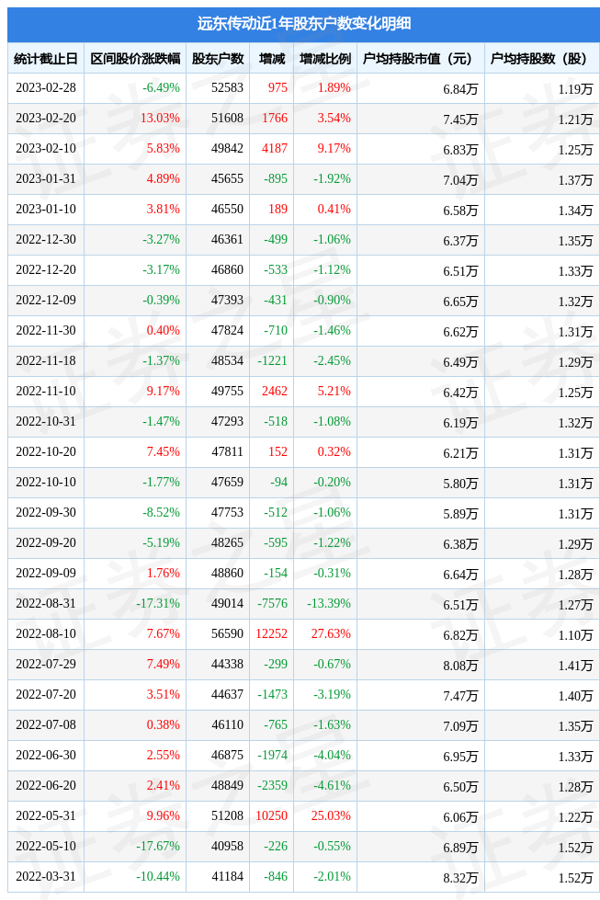The image size is (600, 900).
Task: Select the -1.12% ratio cell
Action: 332,270
